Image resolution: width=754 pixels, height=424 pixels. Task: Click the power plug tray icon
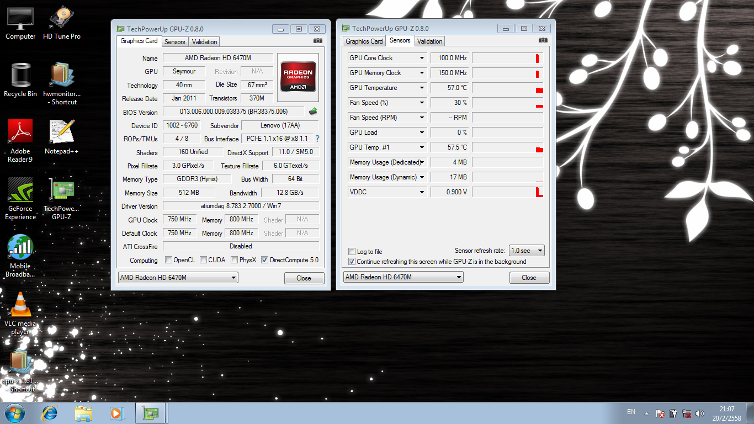pos(673,414)
